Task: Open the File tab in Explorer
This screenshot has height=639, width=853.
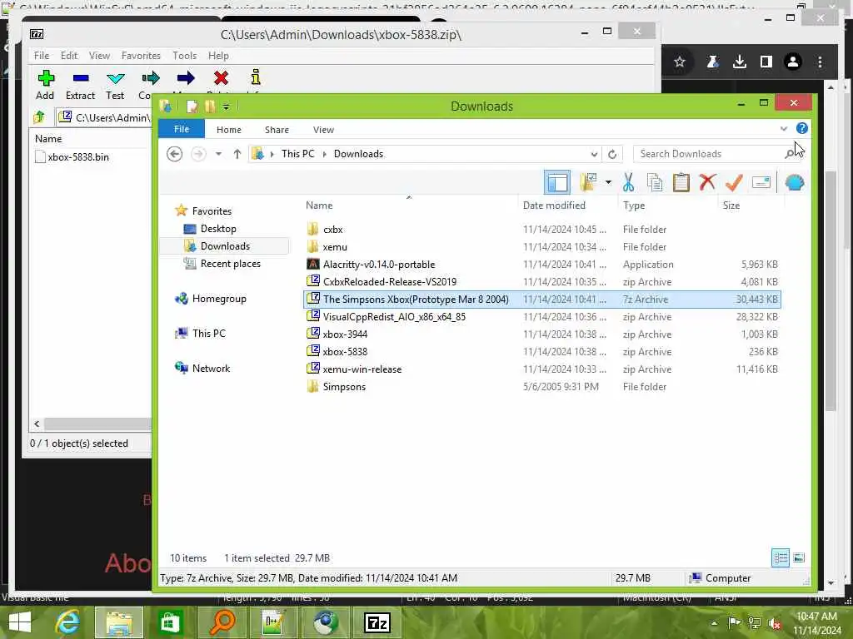Action: click(x=182, y=129)
